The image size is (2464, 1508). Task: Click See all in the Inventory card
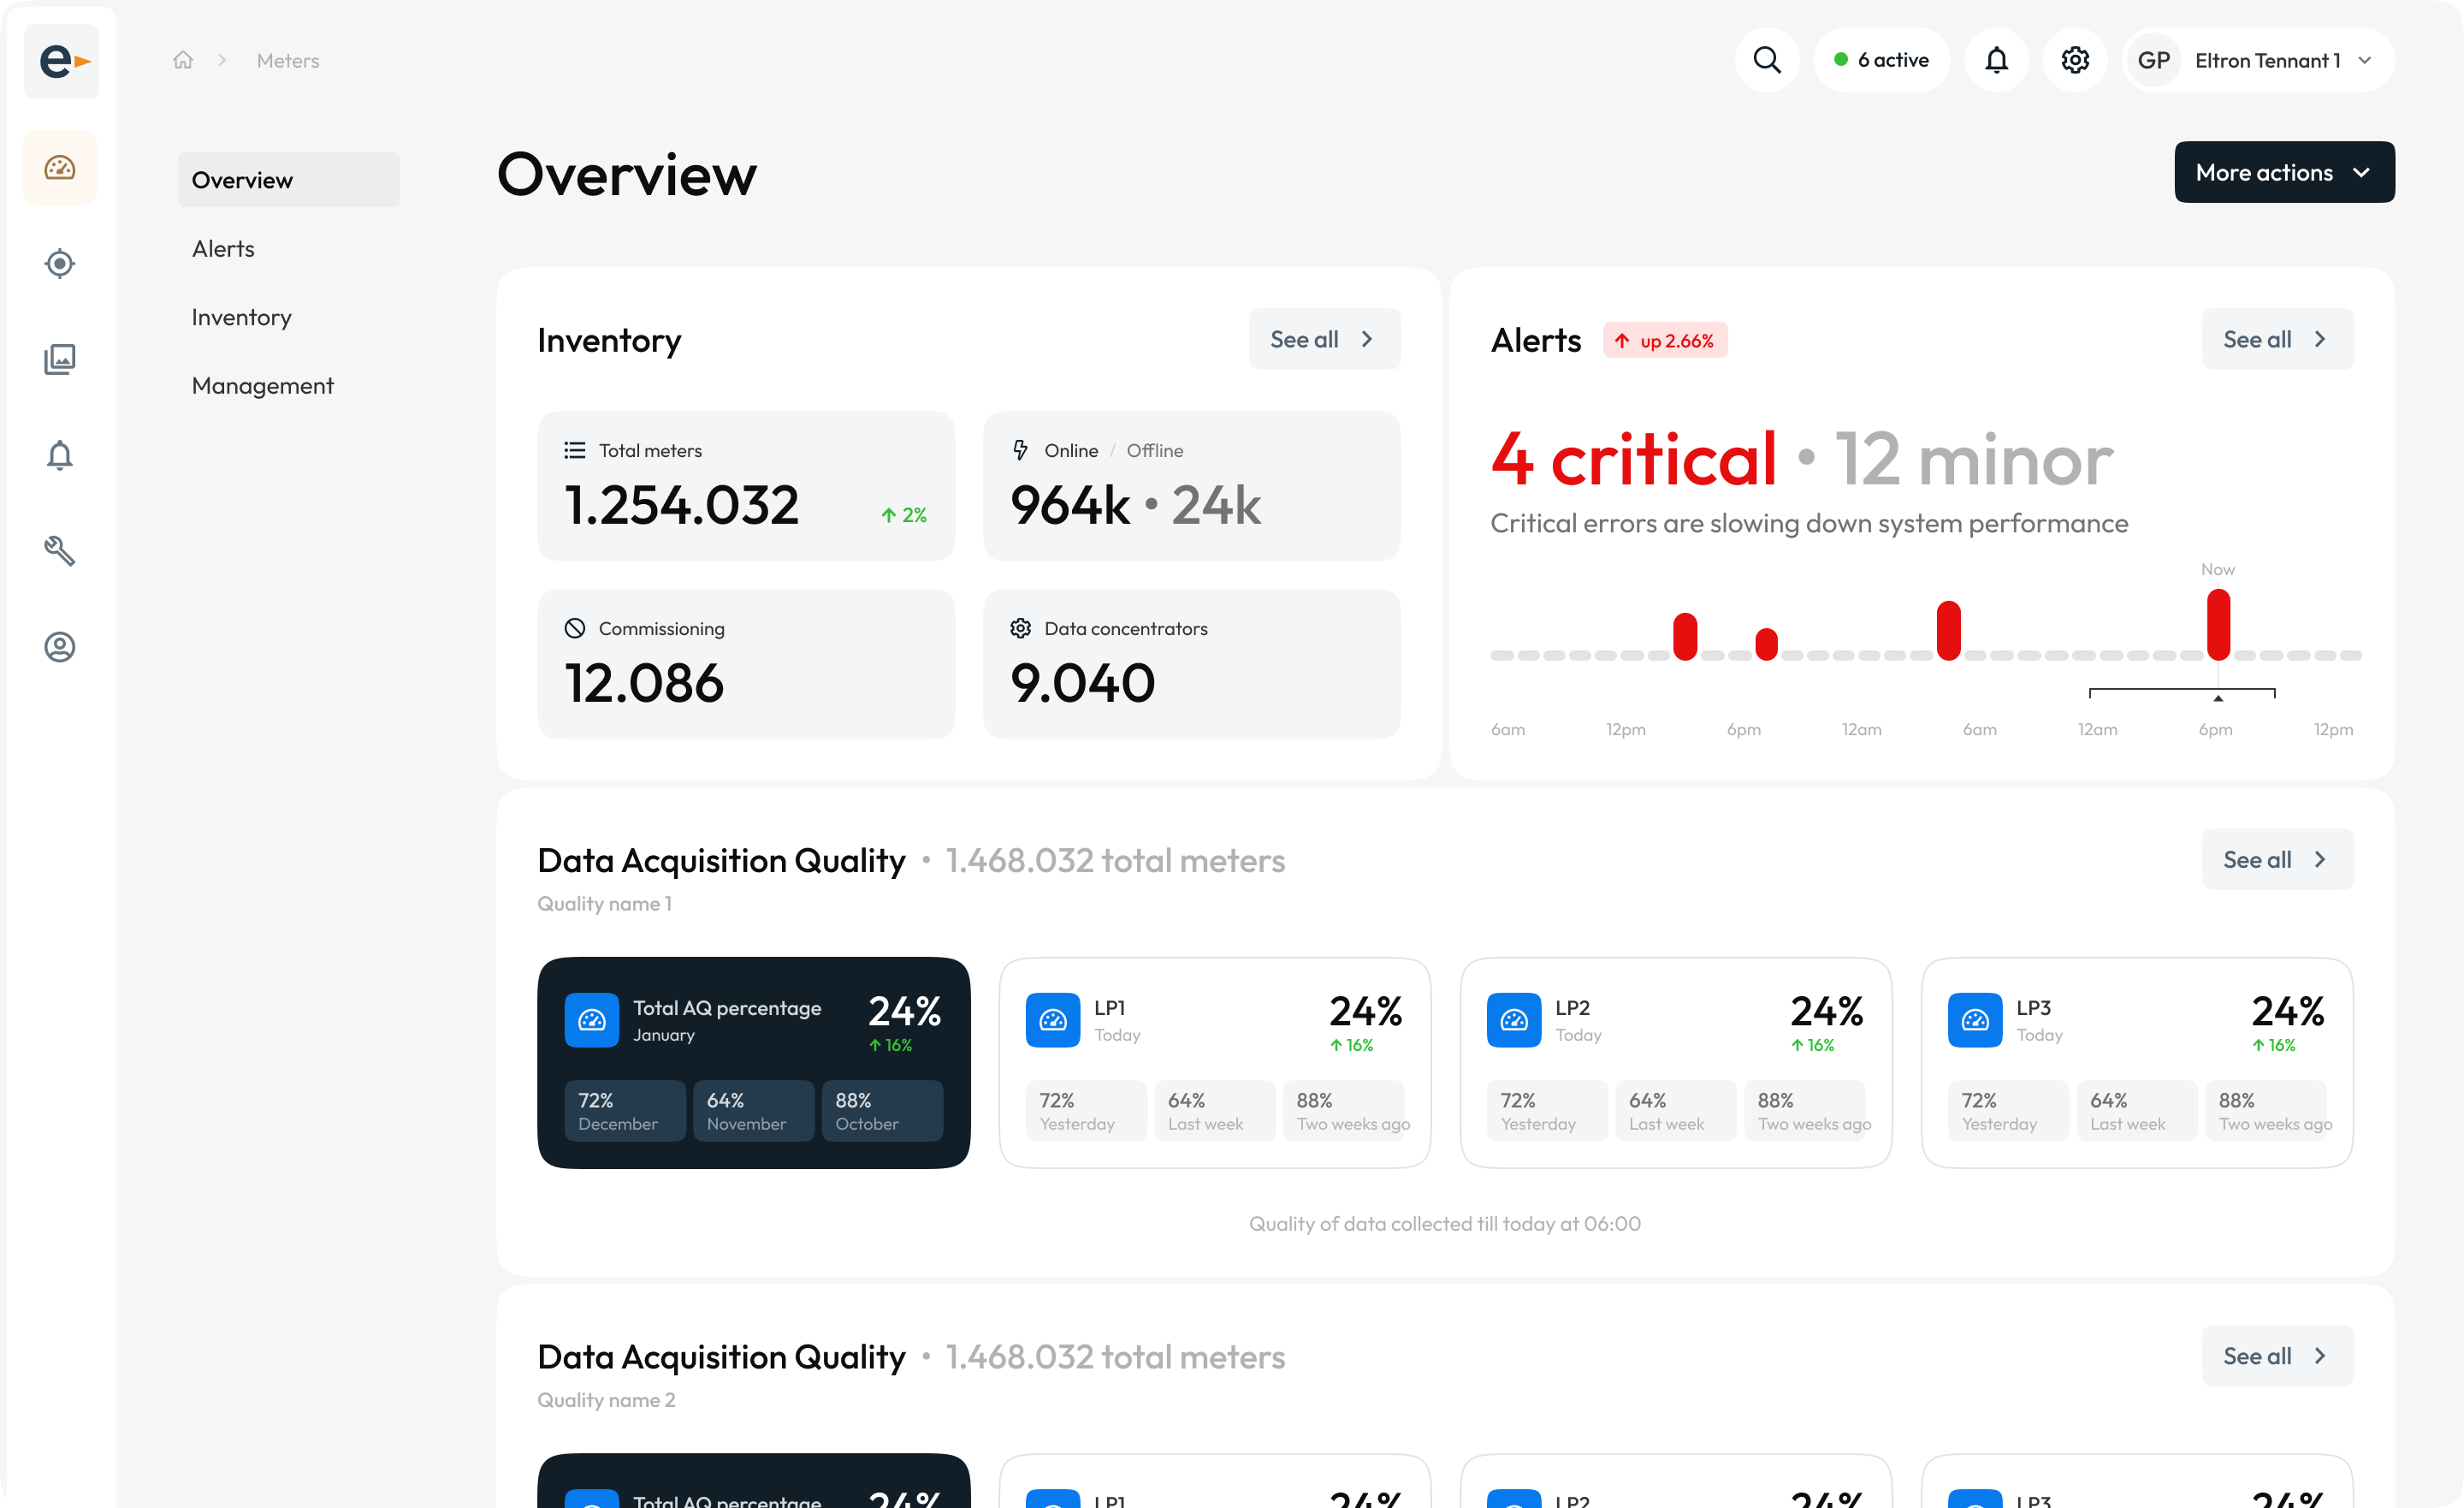point(1323,339)
